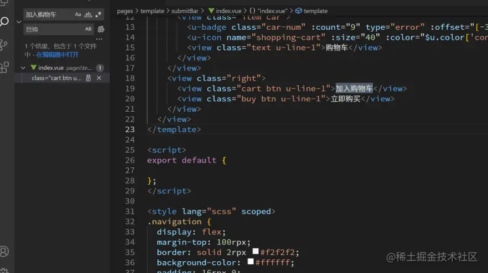
Task: Click the cube icon before the template breadcrumb
Action: tap(299, 11)
